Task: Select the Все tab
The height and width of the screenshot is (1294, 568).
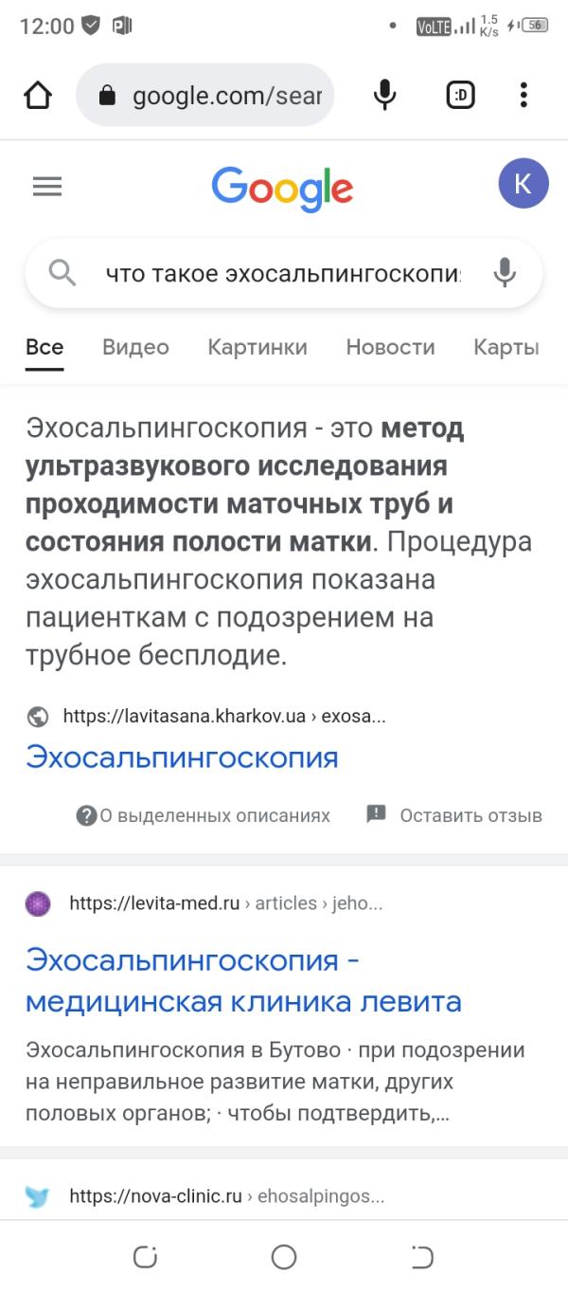Action: coord(44,347)
